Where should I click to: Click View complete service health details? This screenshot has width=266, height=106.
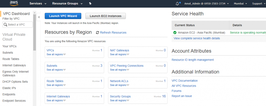coord(197,38)
